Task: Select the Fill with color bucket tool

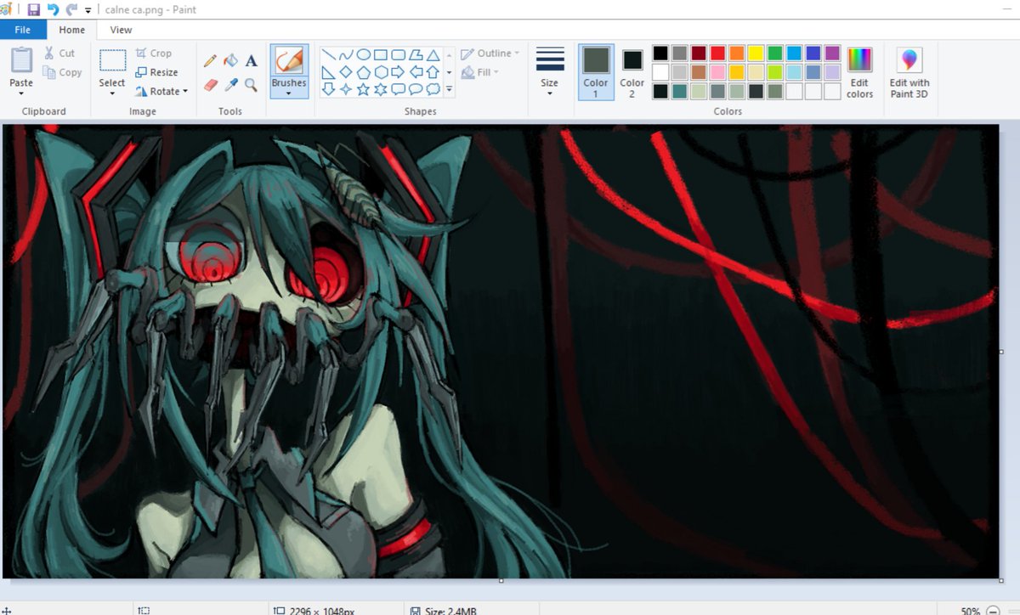Action: click(230, 60)
